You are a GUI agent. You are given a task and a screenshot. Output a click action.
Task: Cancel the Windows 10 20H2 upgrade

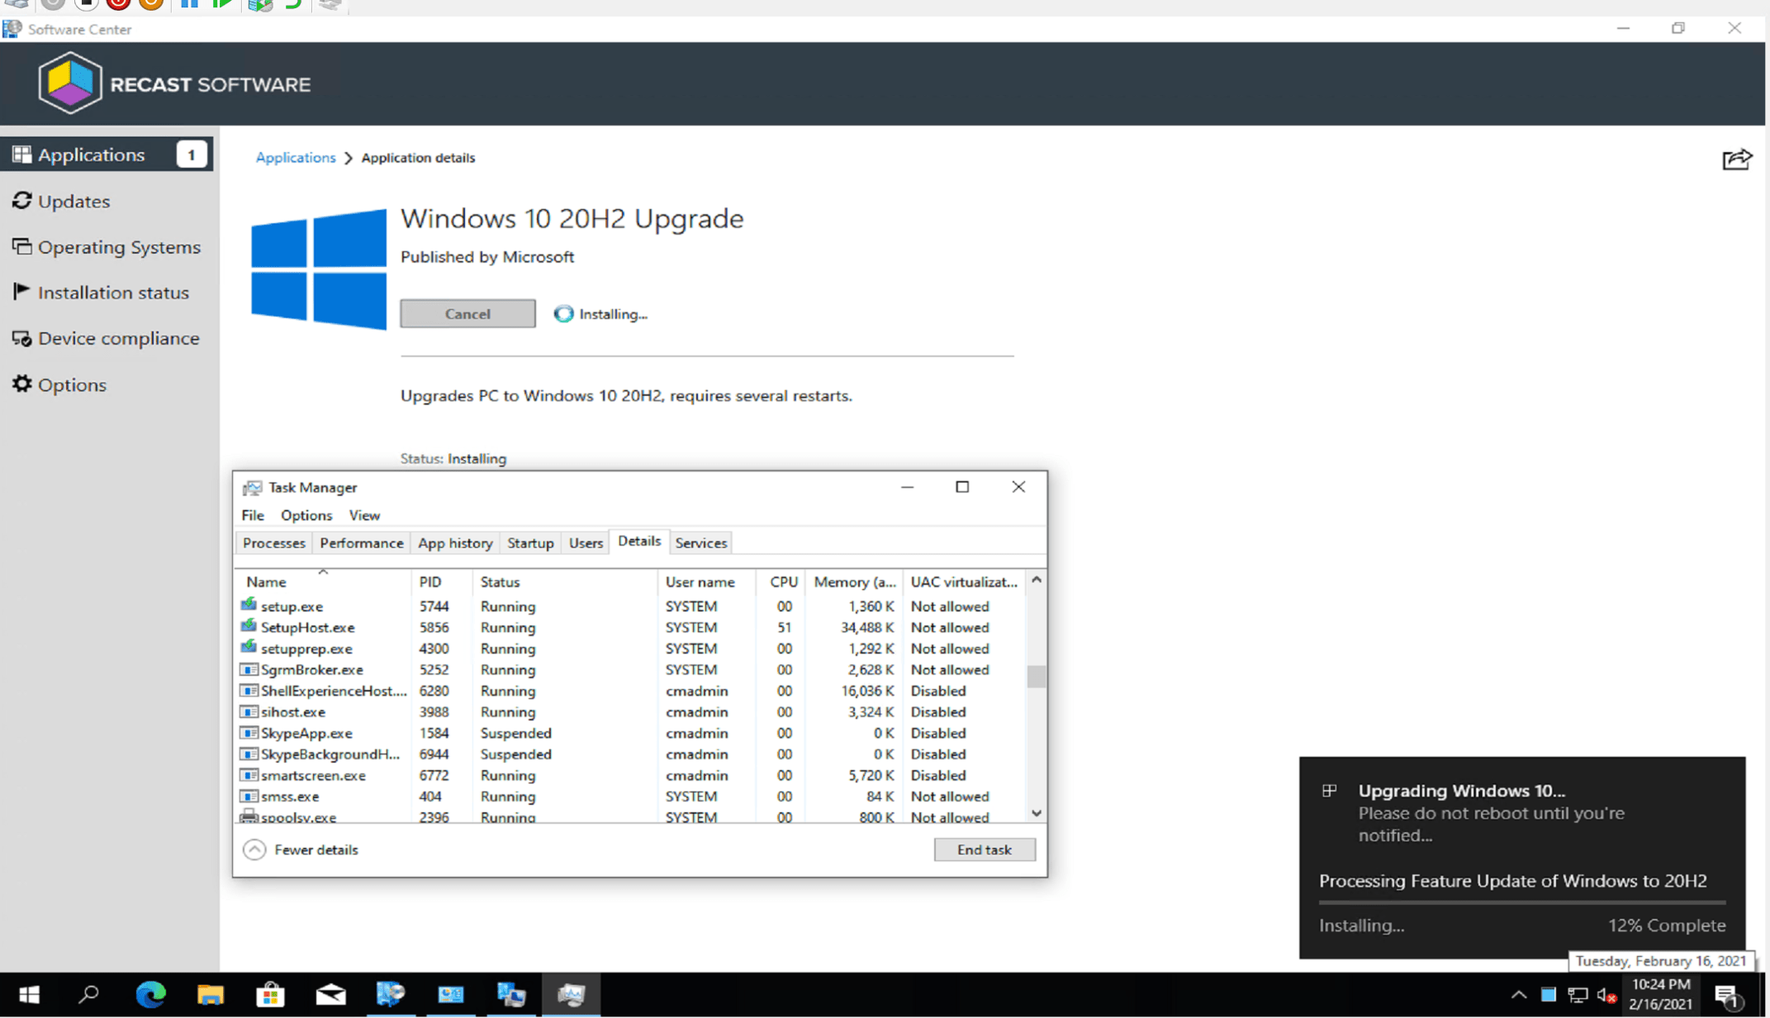click(467, 314)
